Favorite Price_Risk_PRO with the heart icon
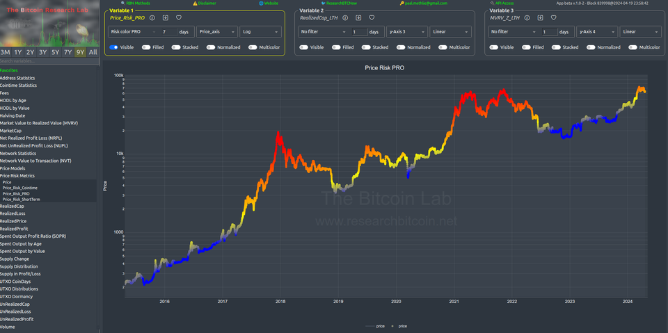This screenshot has height=333, width=668. tap(179, 18)
